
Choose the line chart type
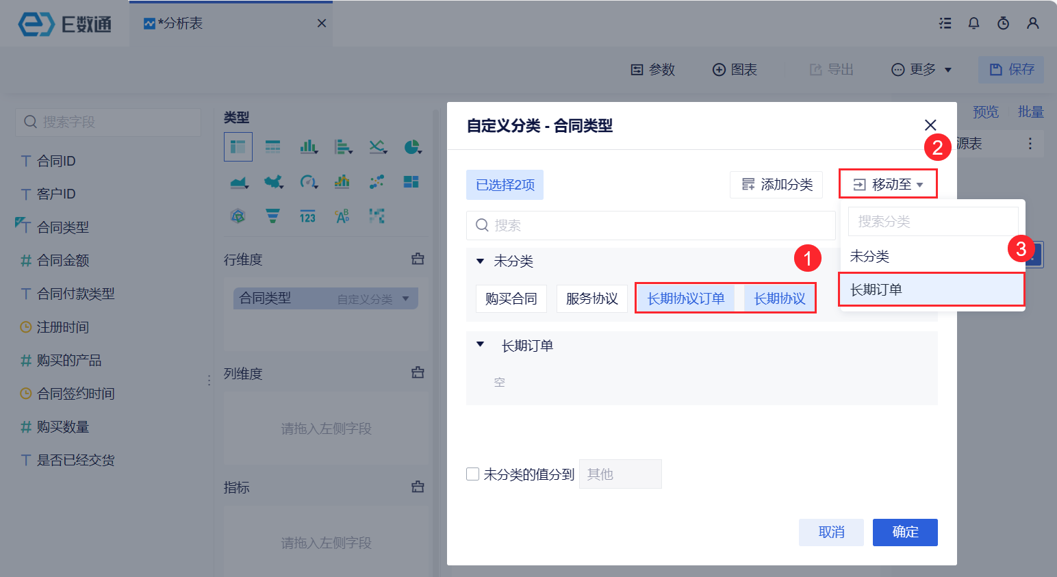[378, 146]
